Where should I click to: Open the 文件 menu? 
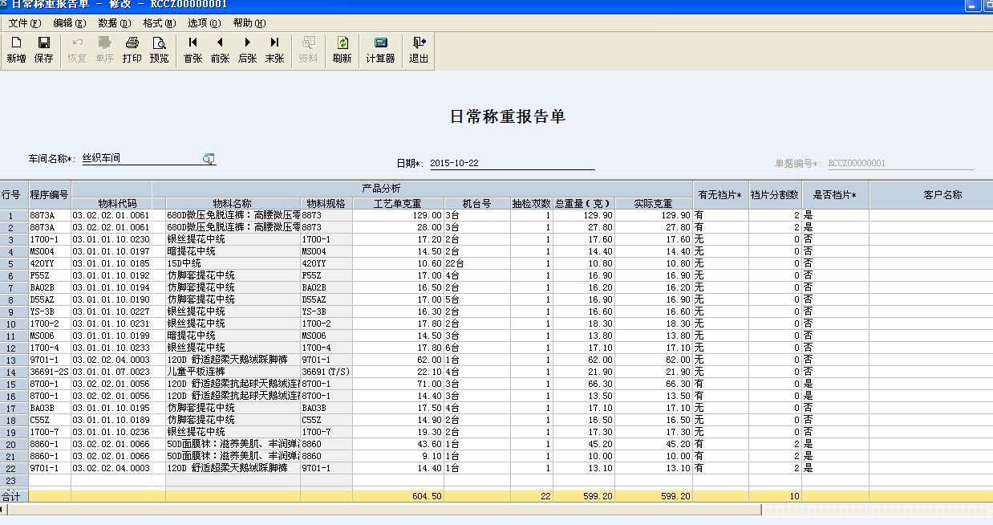pos(24,23)
